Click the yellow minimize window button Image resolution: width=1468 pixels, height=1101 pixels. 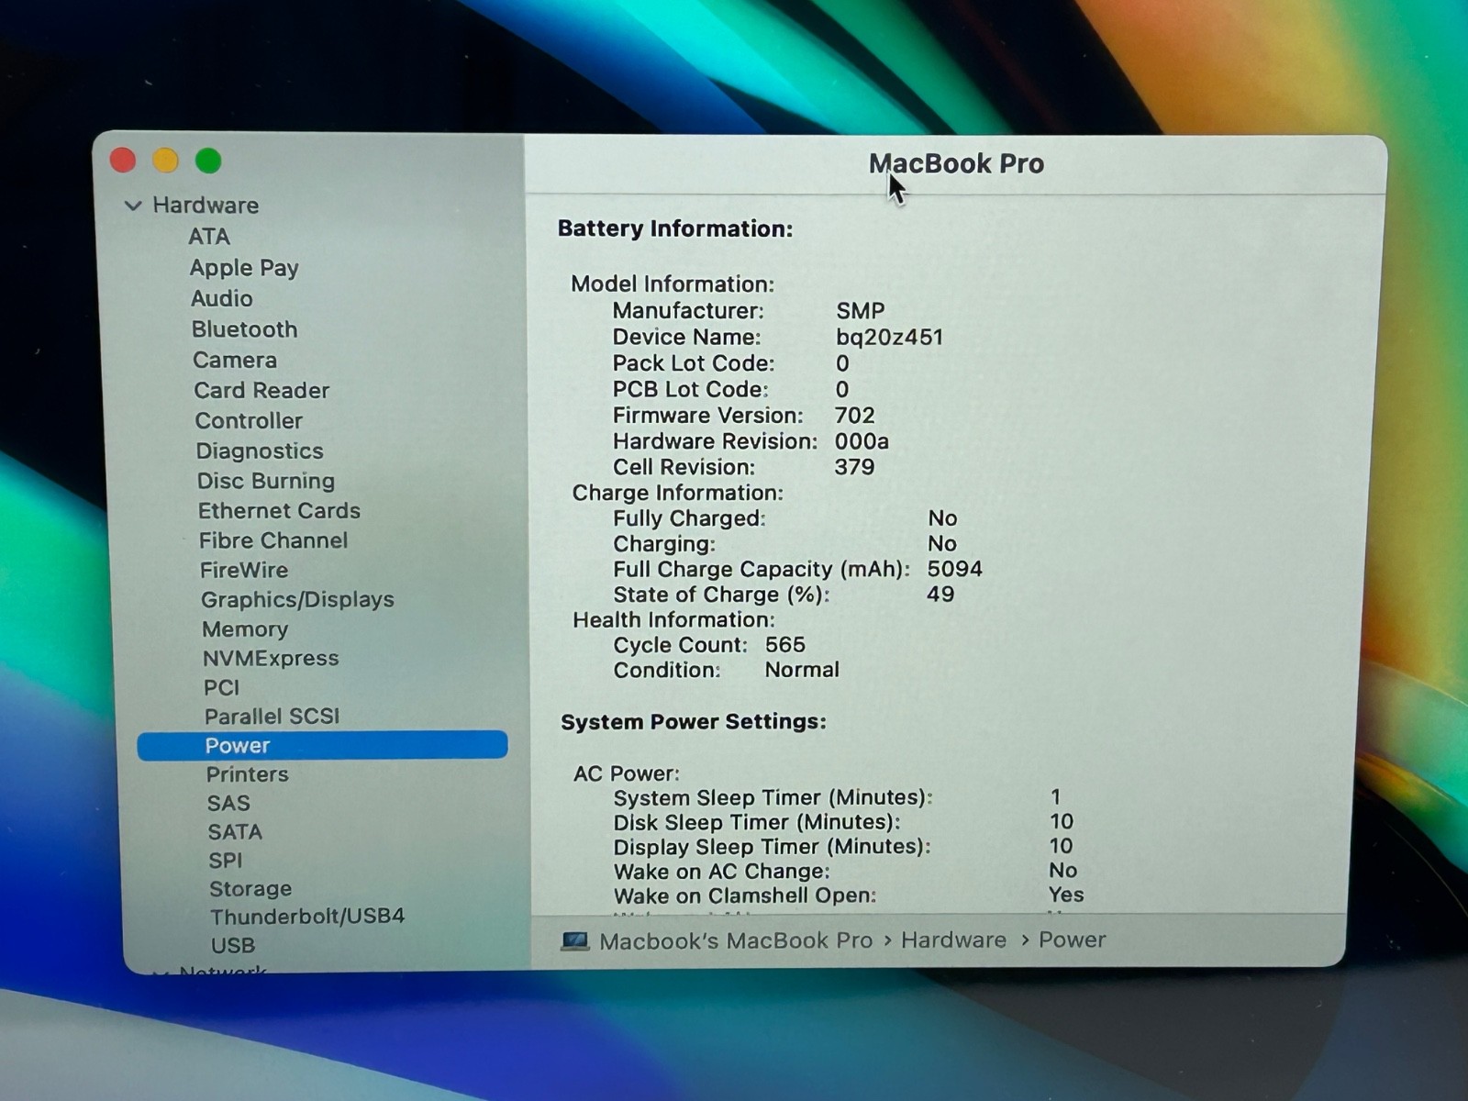pyautogui.click(x=165, y=161)
